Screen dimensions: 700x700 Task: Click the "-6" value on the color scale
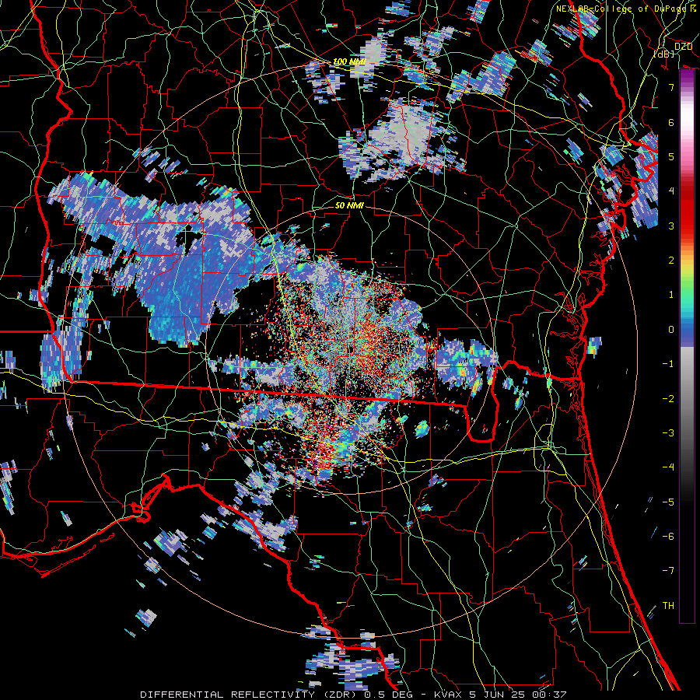(x=668, y=537)
